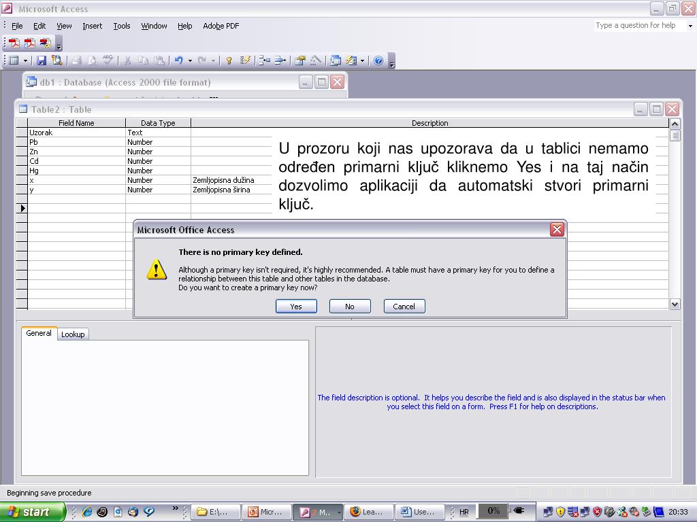This screenshot has width=697, height=522.
Task: Click the Build wand toolbar icon
Action: coord(316,60)
